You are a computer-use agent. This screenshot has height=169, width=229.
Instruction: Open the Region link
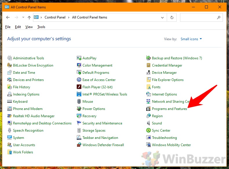(157, 116)
